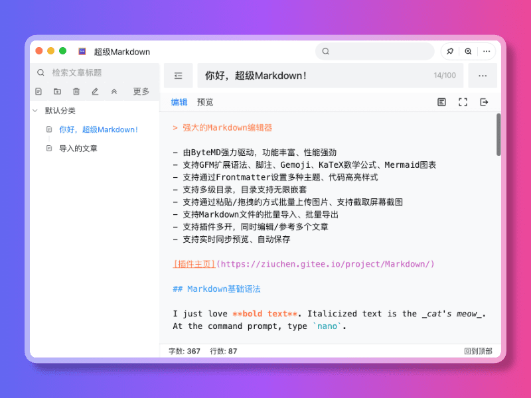Click the export article icon
This screenshot has width=531, height=398.
[x=484, y=102]
